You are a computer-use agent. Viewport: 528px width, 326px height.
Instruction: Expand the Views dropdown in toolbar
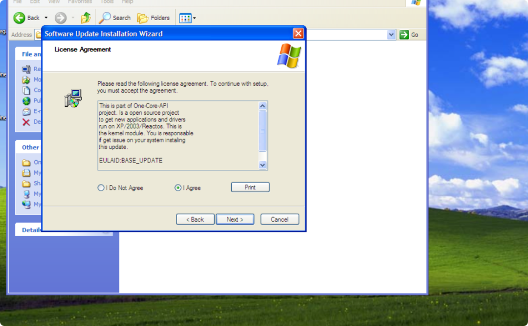pyautogui.click(x=195, y=19)
